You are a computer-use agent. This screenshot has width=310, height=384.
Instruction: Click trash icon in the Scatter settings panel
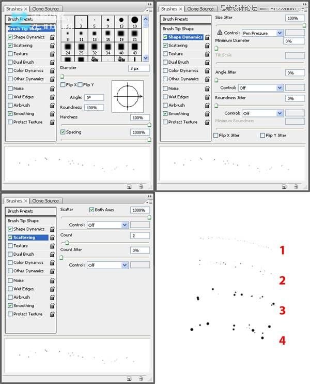pos(141,378)
